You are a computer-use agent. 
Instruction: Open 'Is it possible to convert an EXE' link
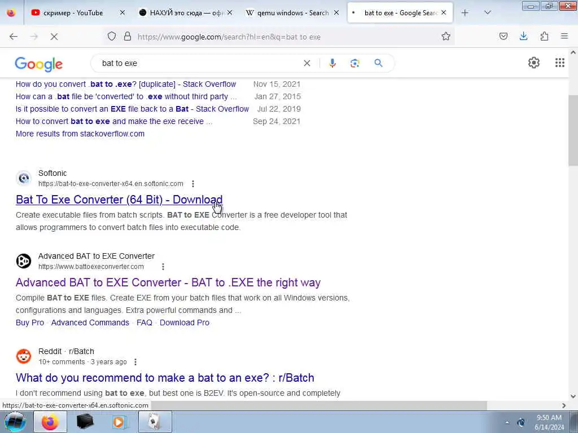(x=132, y=109)
